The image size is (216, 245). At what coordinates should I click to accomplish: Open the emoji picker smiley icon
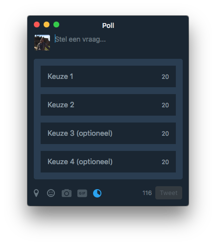click(51, 193)
